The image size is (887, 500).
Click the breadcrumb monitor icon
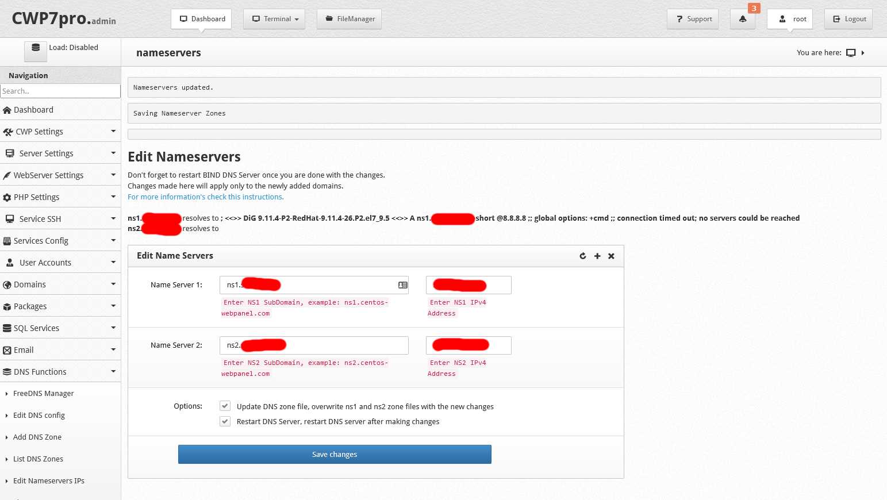click(851, 53)
